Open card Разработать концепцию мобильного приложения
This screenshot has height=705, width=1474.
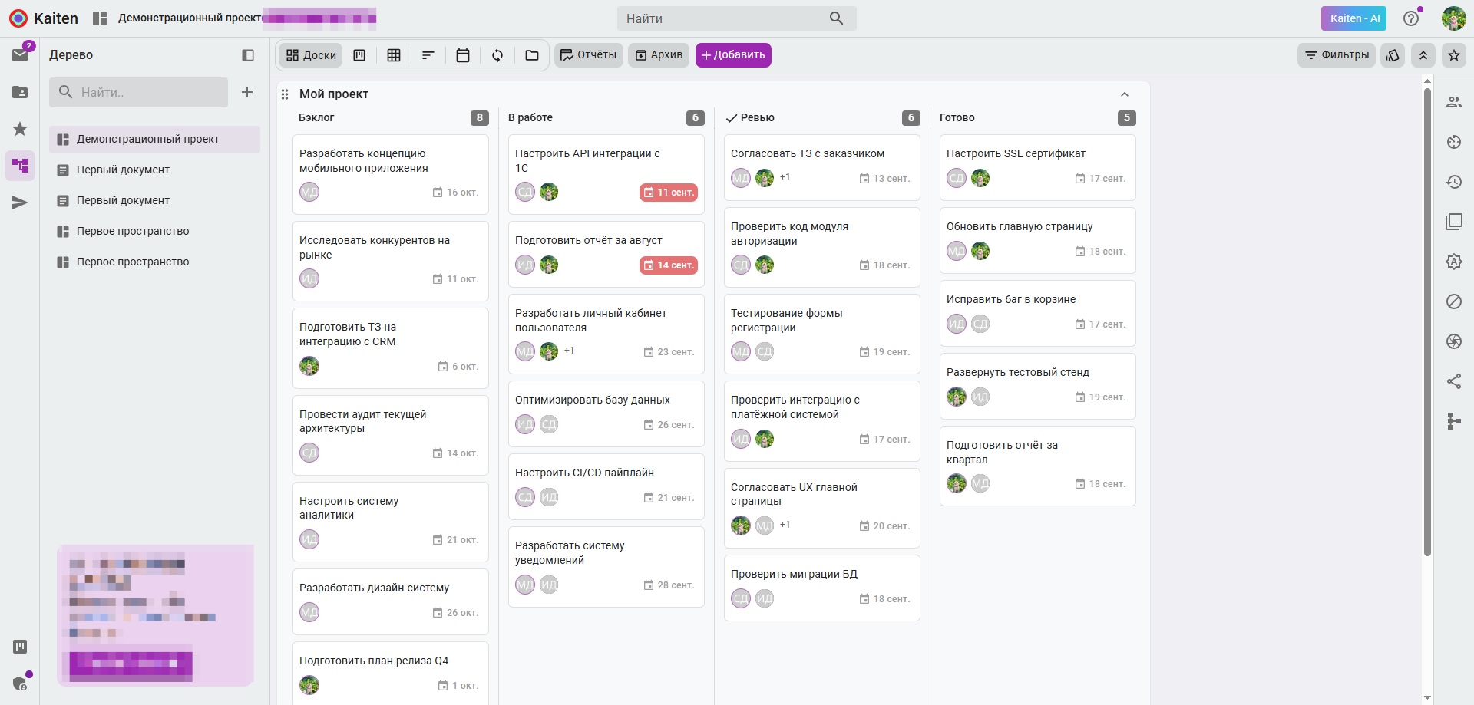[391, 174]
